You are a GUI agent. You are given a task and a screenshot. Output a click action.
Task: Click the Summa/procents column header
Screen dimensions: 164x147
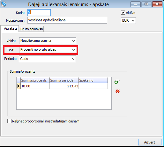pyautogui.click(x=35, y=80)
